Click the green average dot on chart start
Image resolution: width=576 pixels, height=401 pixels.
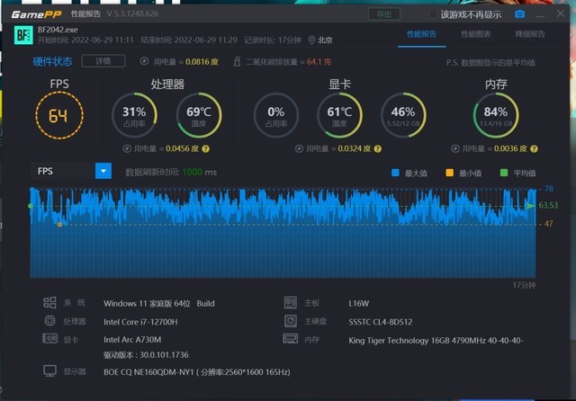tap(31, 206)
